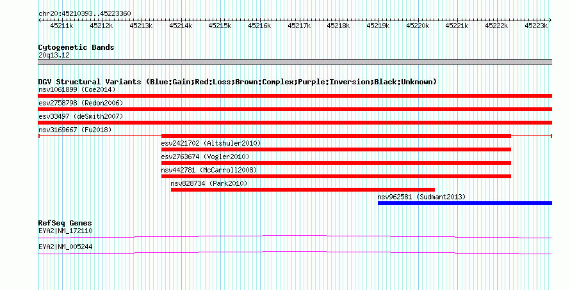The width and height of the screenshot is (570, 290).
Task: Select the 45220k ruler tick label
Action: click(x=418, y=26)
